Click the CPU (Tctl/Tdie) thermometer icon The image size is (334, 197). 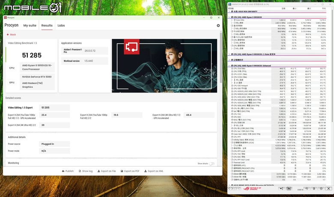232,69
